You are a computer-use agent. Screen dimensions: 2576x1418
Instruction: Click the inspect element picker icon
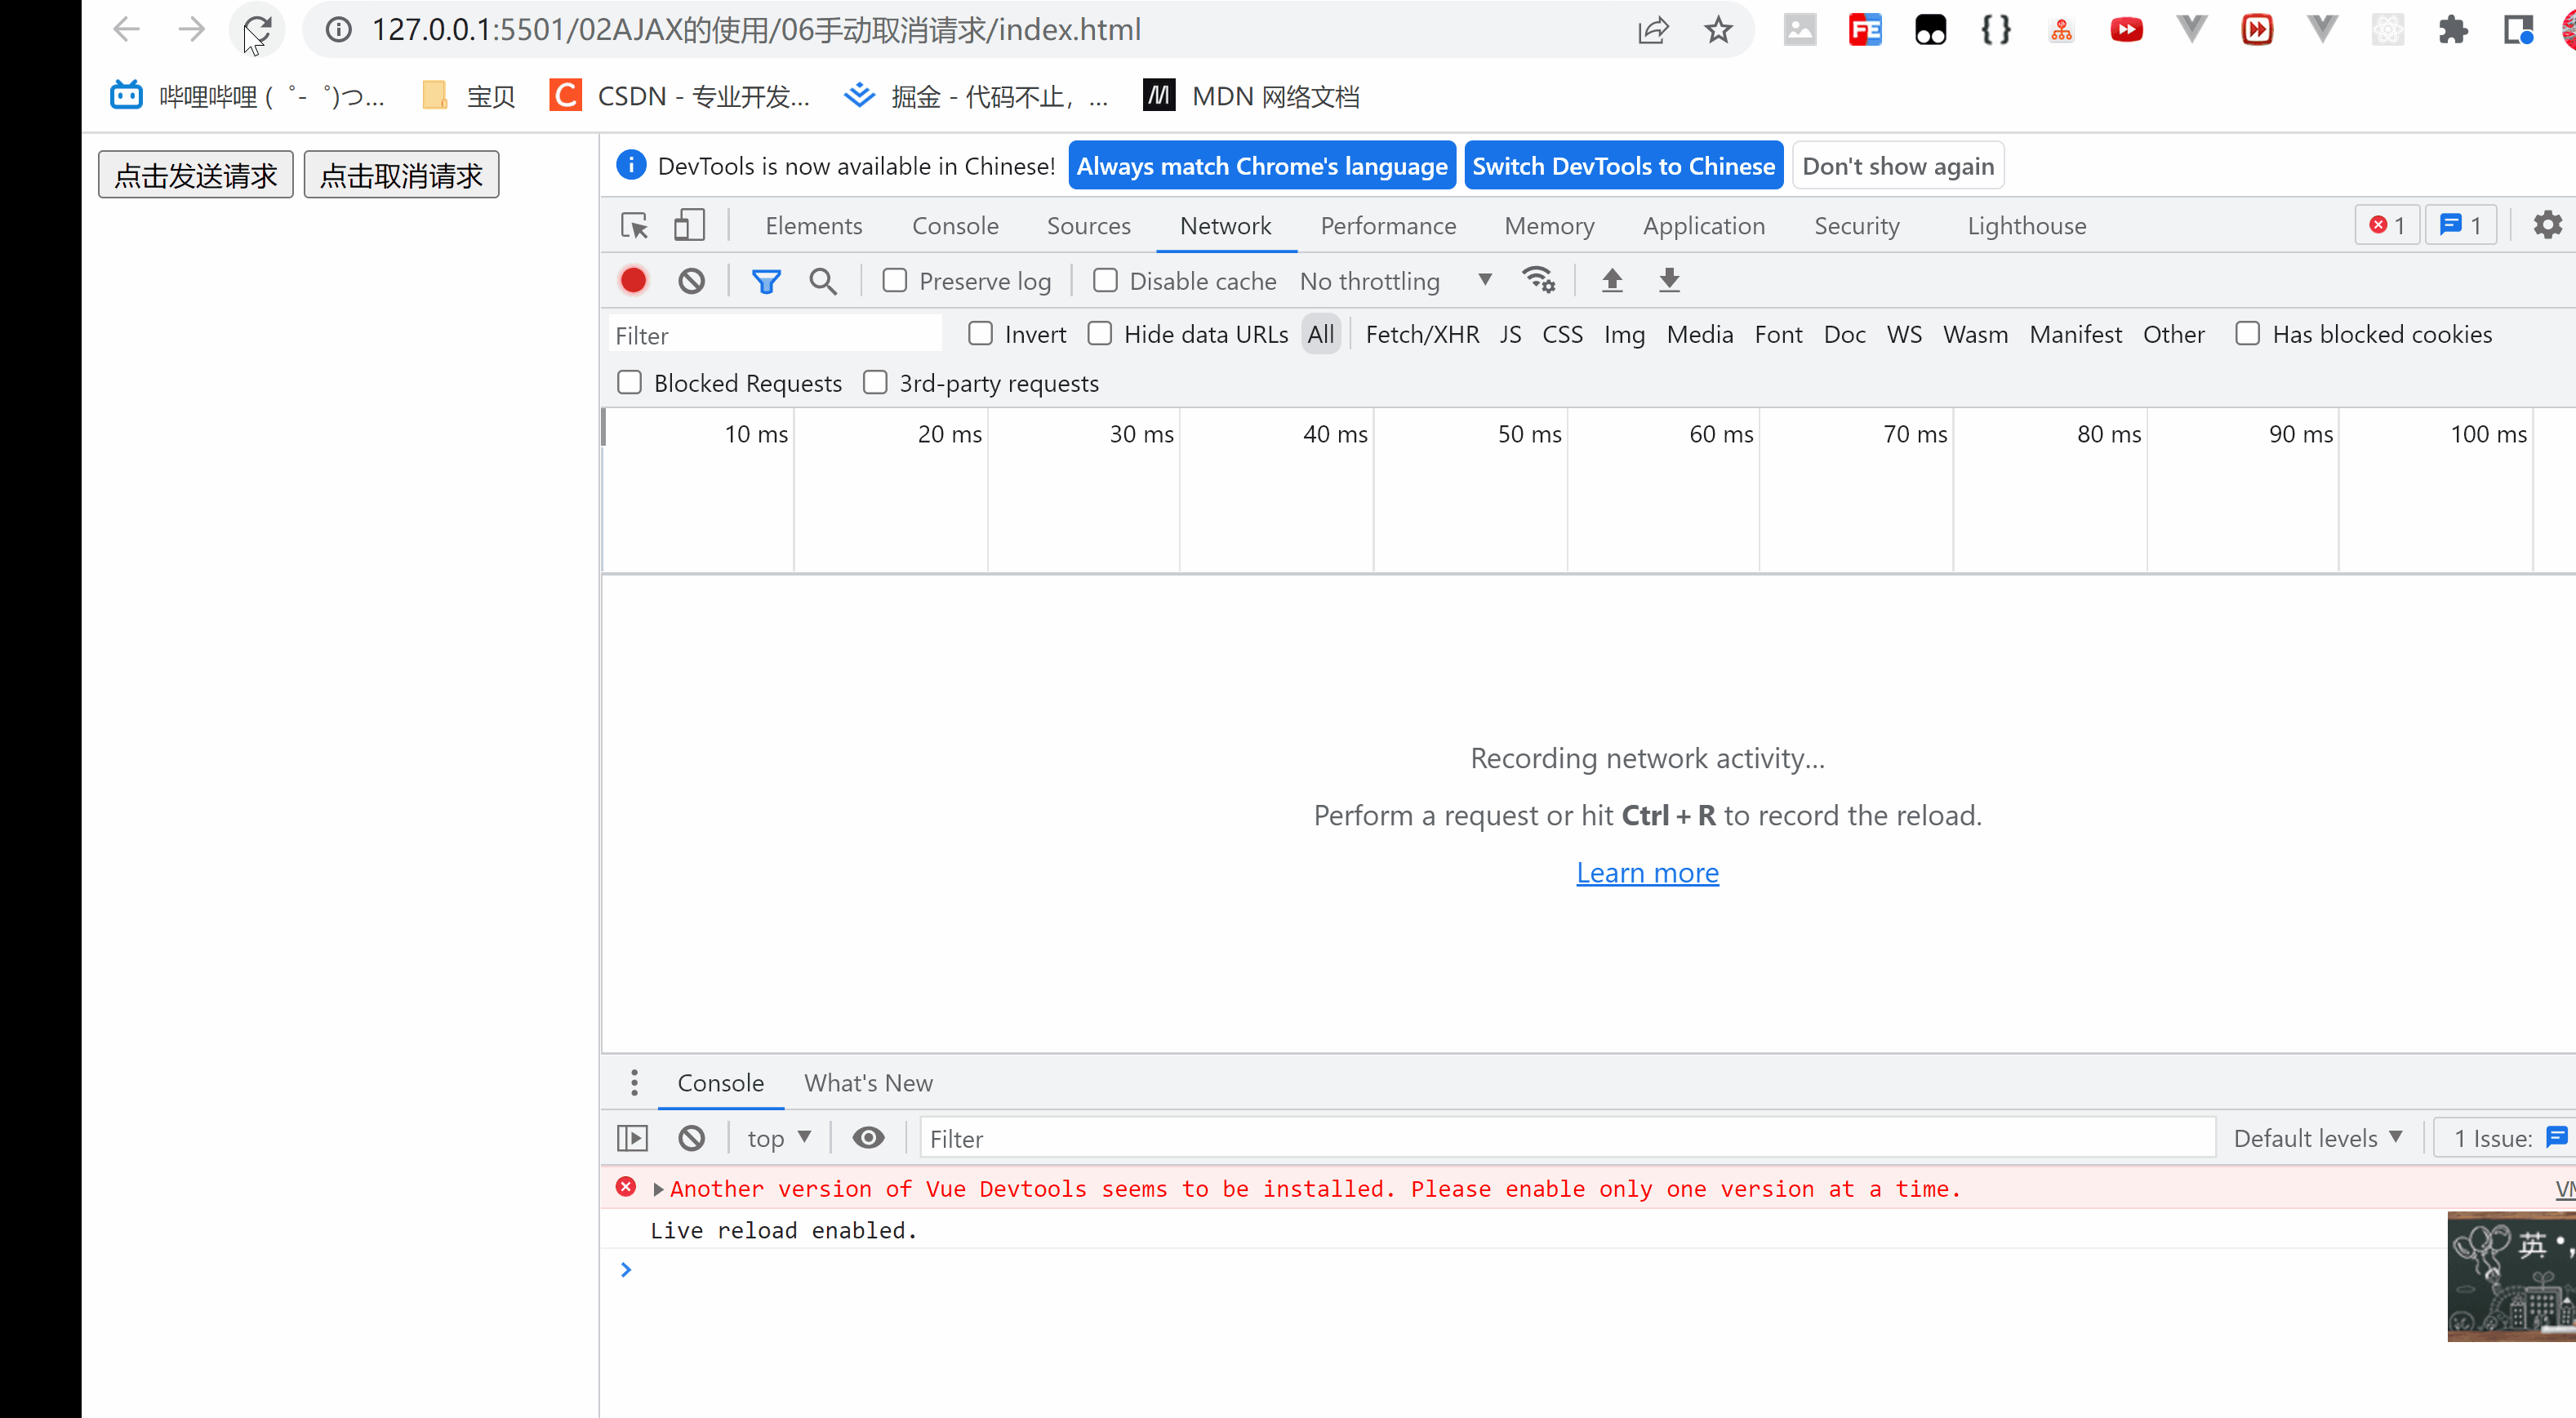(x=634, y=226)
